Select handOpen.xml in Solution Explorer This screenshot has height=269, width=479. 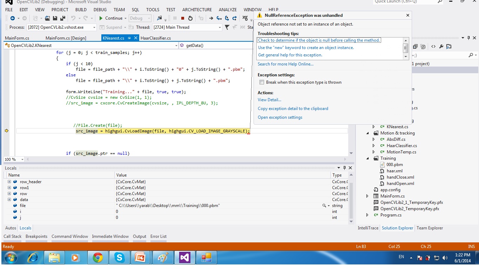click(400, 184)
